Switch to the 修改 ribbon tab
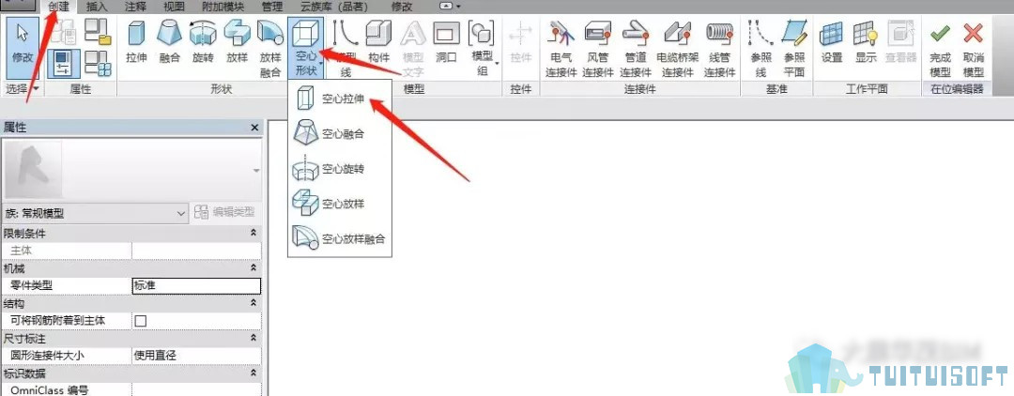The image size is (1014, 396). pyautogui.click(x=402, y=8)
